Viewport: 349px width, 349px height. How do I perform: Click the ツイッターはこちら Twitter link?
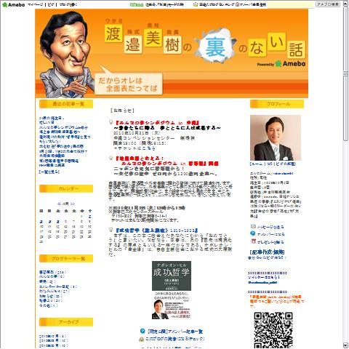(264, 277)
